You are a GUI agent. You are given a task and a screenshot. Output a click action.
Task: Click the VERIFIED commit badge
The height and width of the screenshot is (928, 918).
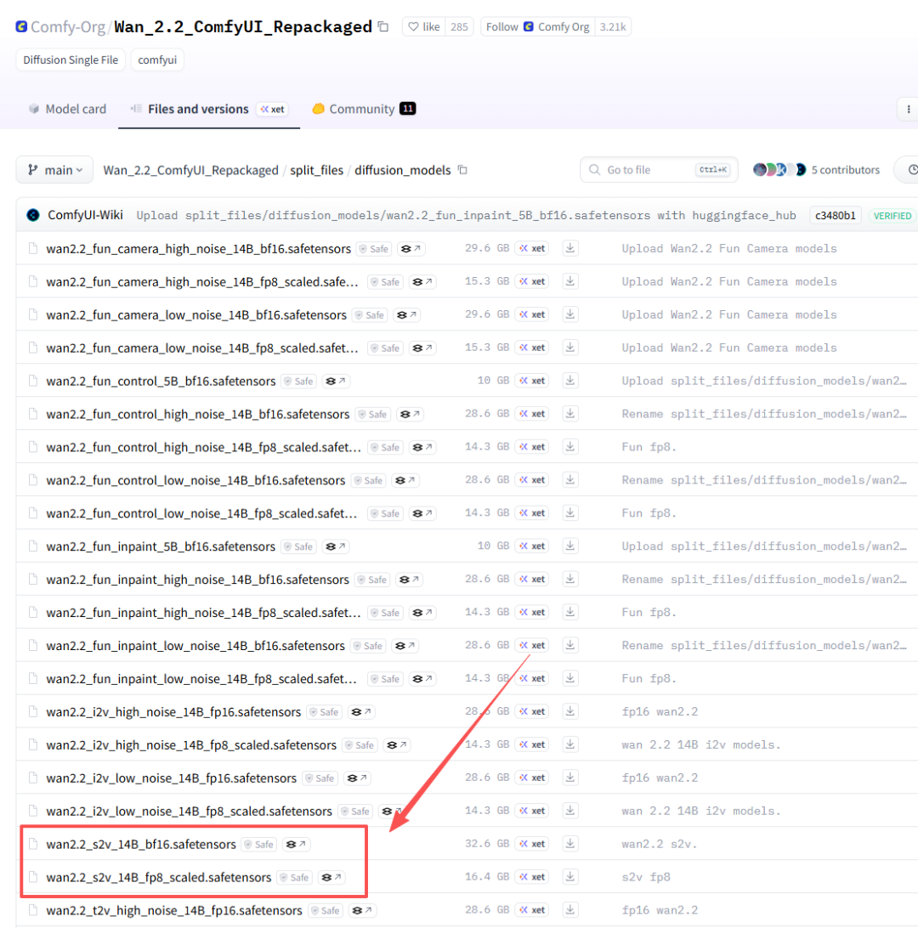[892, 216]
